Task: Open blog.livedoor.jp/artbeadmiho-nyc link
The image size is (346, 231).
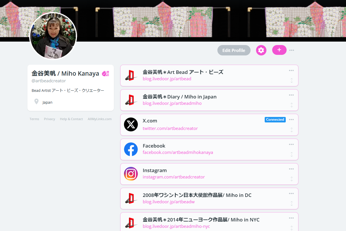Action: 176,226
